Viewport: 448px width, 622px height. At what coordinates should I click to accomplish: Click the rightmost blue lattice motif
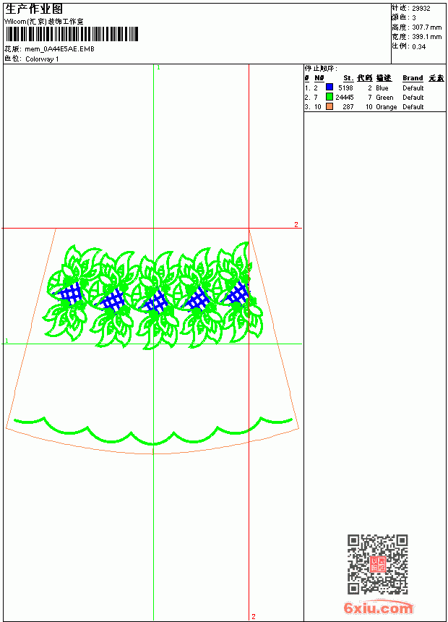[238, 293]
